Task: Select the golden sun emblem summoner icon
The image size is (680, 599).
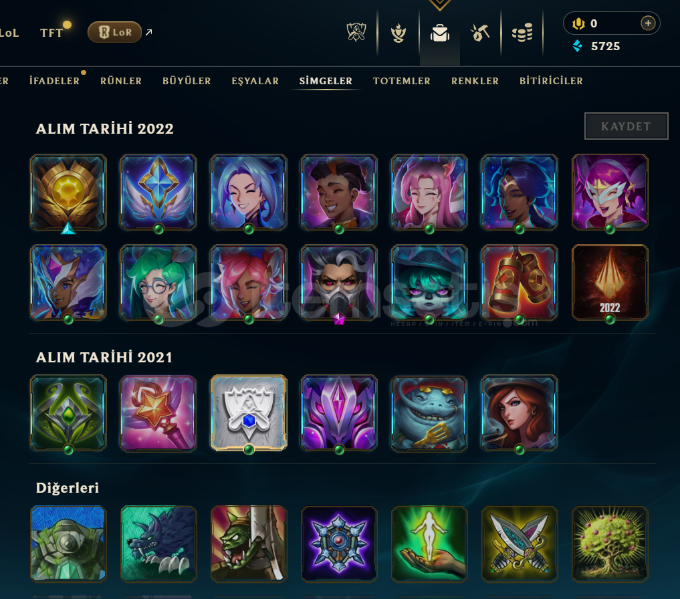Action: click(x=68, y=192)
